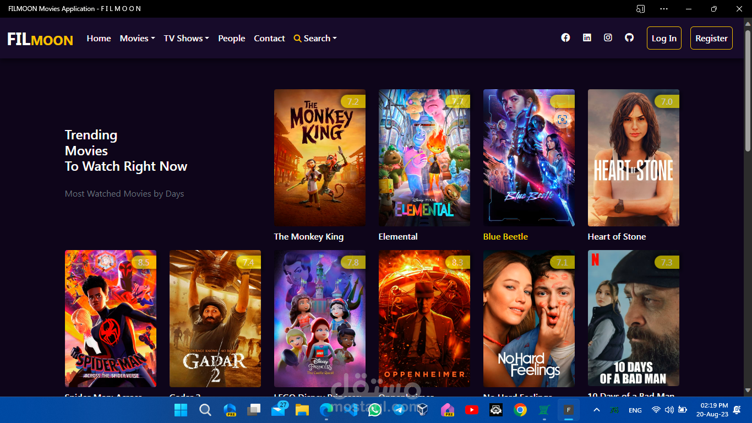Click the 7.3 rating on 10 Days poster
Viewport: 752px width, 423px height.
click(667, 262)
